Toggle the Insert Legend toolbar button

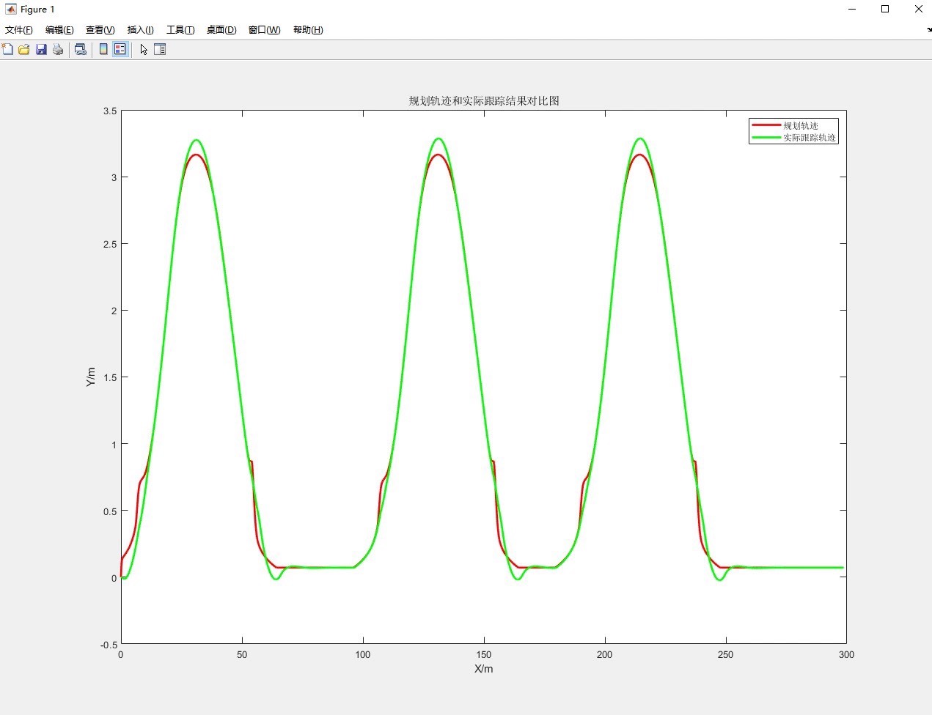[x=120, y=49]
